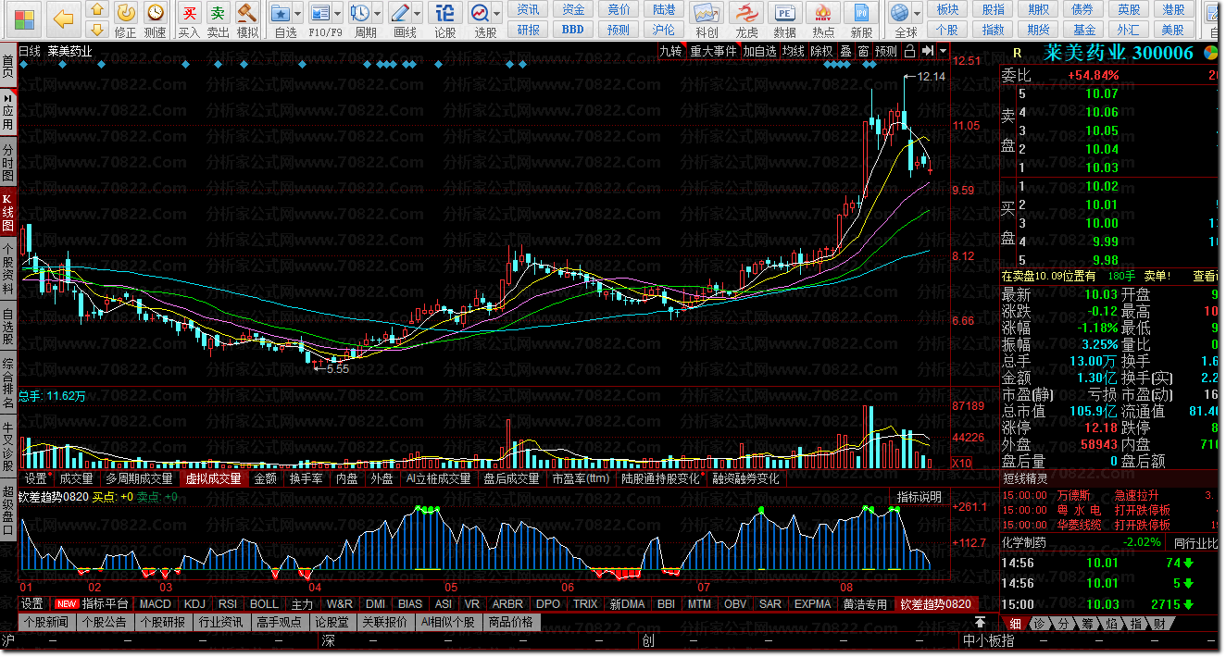
Task: Open the 模拟 gavel simulation icon
Action: point(247,13)
